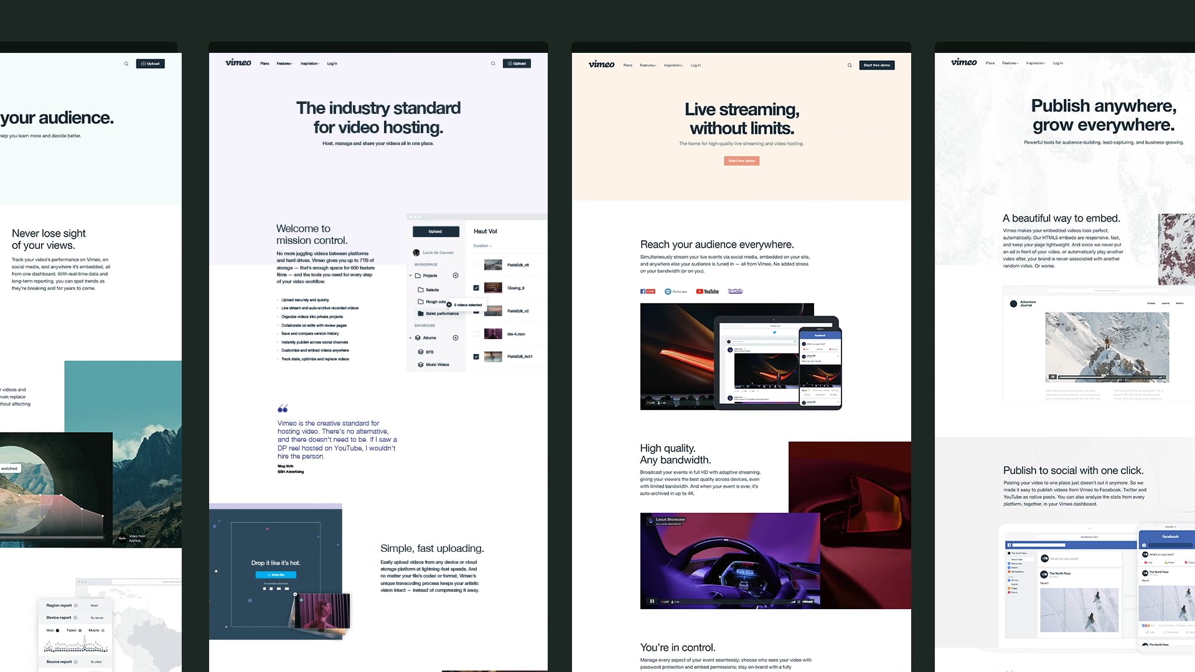Click Start free demo orange button
The width and height of the screenshot is (1195, 672).
740,160
